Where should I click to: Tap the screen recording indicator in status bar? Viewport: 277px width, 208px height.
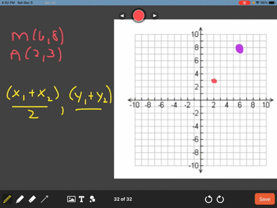[x=244, y=3]
